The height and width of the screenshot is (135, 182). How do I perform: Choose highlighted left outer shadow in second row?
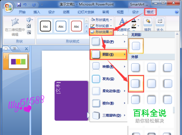point(136,84)
